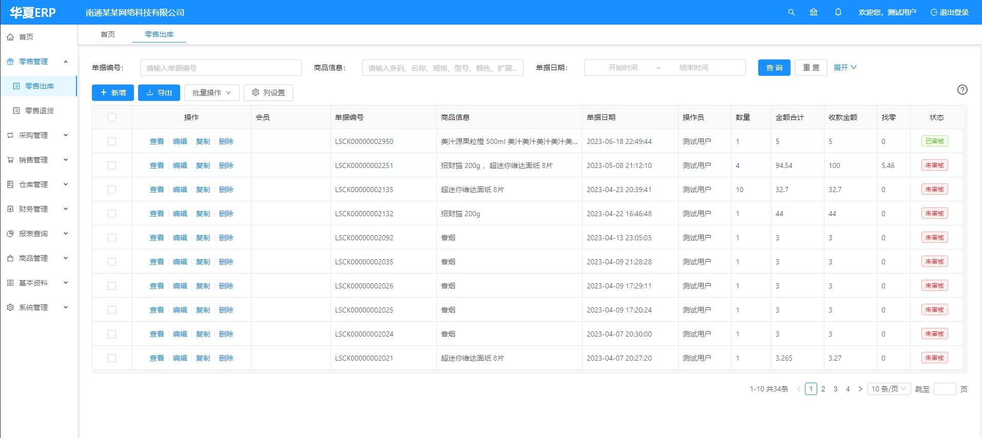Click the bank building icon in header
Image resolution: width=982 pixels, height=438 pixels.
[x=814, y=12]
